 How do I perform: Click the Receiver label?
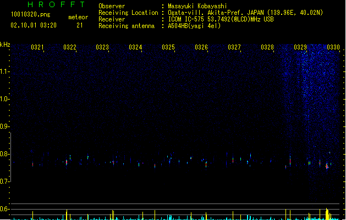pyautogui.click(x=112, y=19)
